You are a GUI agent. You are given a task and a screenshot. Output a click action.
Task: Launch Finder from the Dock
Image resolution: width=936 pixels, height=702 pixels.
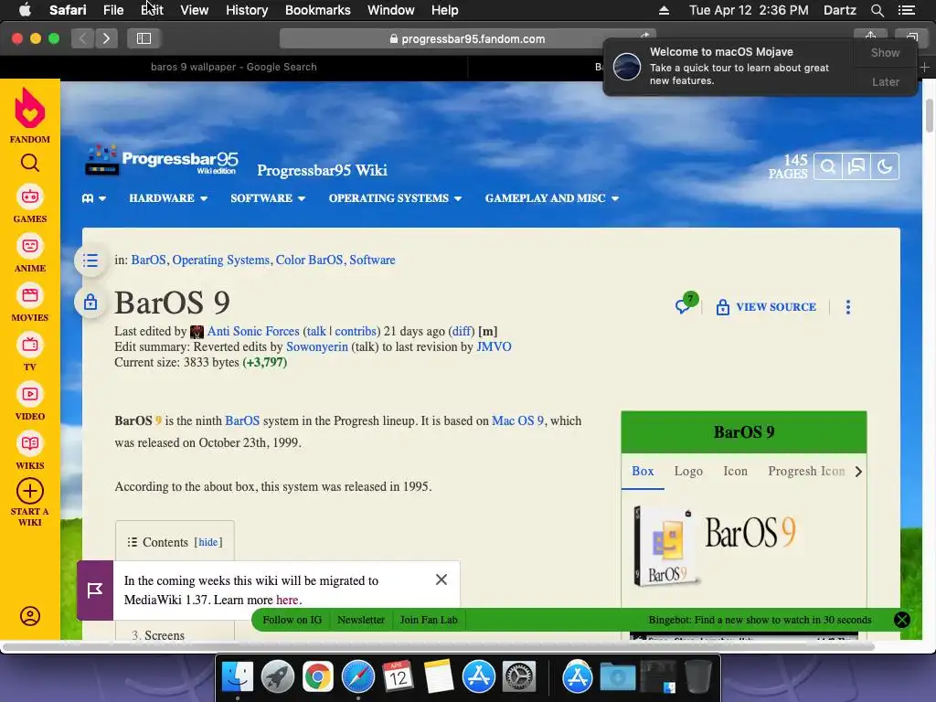pos(238,677)
